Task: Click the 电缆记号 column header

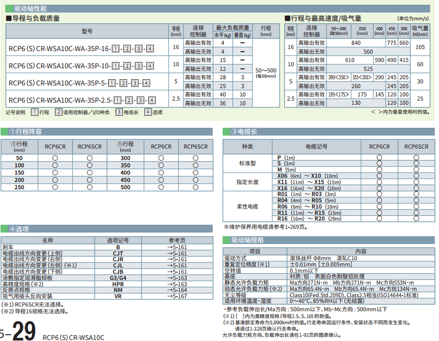Action: point(316,147)
